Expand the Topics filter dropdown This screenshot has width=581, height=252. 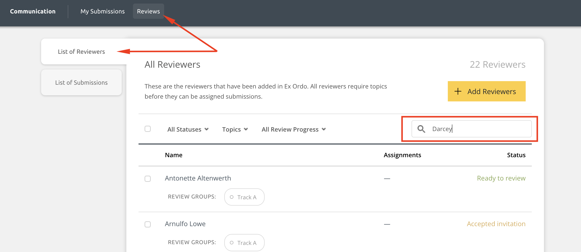click(235, 129)
